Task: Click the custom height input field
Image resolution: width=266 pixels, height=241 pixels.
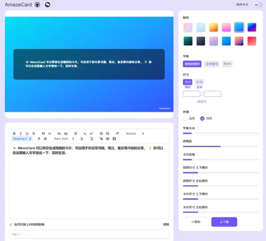Action: click(x=212, y=94)
